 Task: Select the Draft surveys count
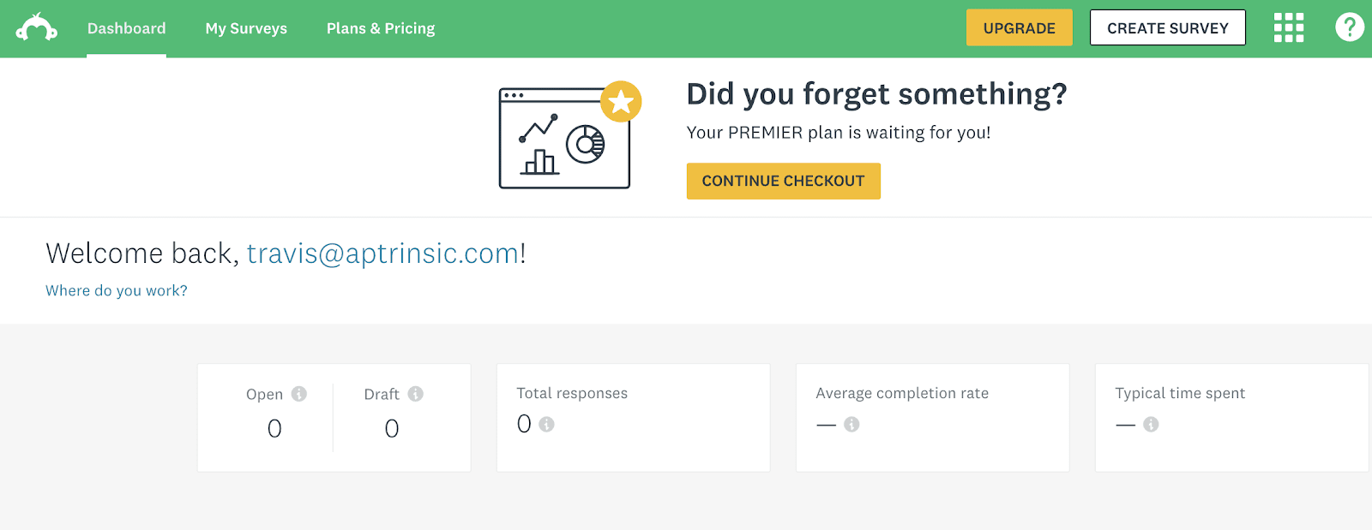tap(392, 428)
